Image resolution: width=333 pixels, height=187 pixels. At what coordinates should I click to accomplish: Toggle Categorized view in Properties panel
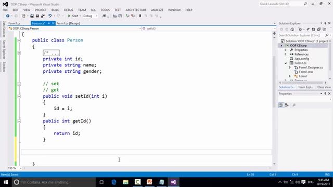coord(281,105)
